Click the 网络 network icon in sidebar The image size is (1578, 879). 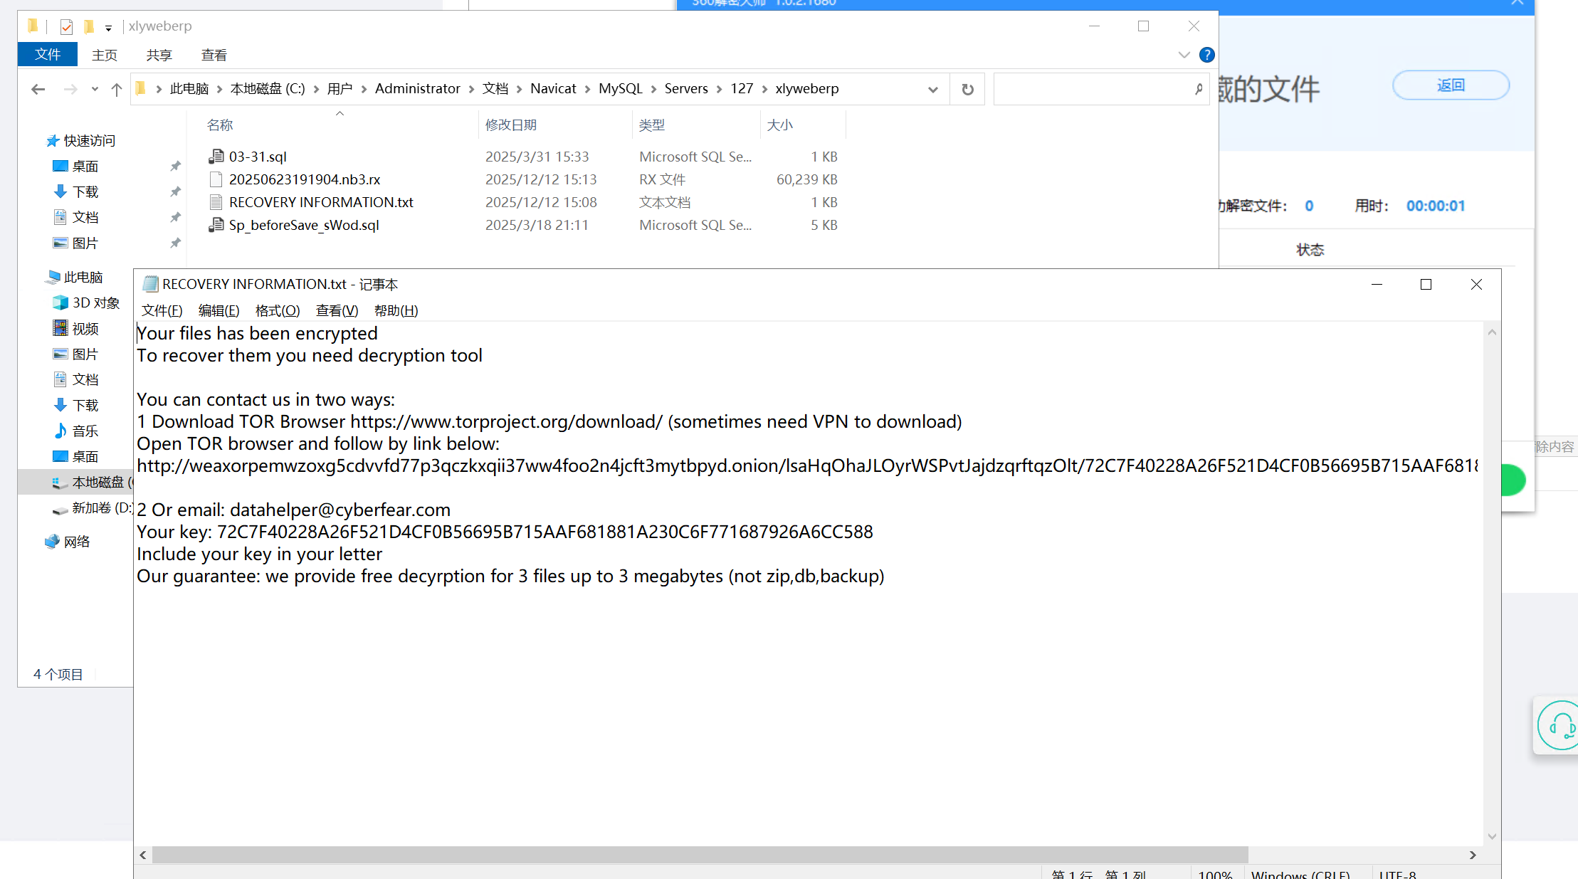(53, 542)
